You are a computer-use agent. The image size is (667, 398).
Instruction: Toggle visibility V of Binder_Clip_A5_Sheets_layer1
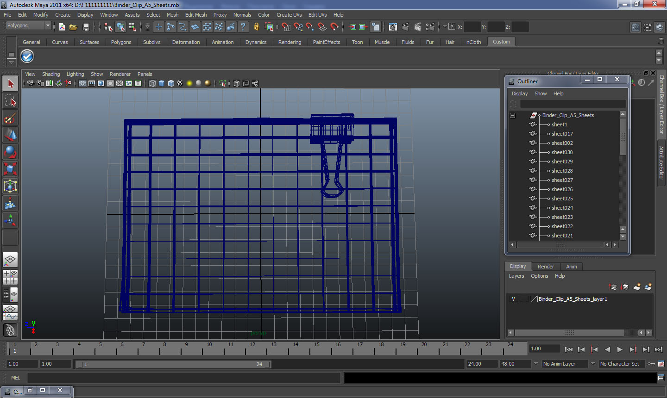point(513,299)
